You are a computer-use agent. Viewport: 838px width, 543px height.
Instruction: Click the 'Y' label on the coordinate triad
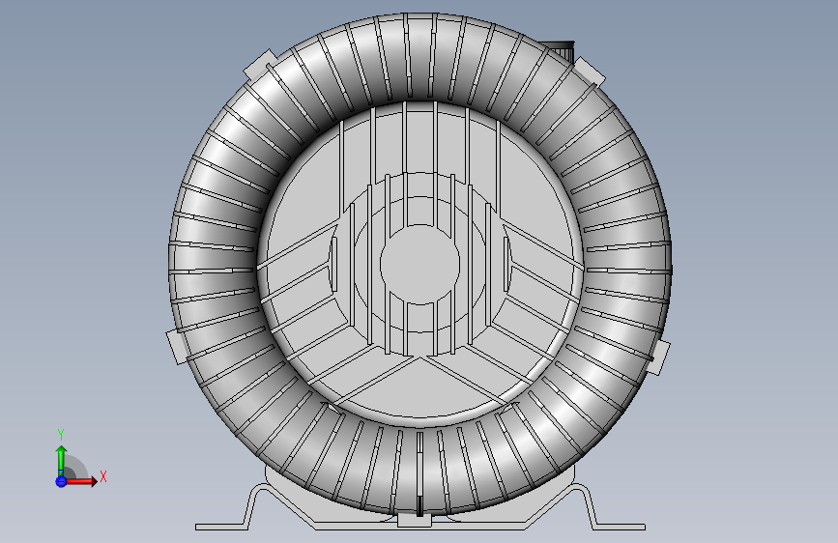point(61,435)
